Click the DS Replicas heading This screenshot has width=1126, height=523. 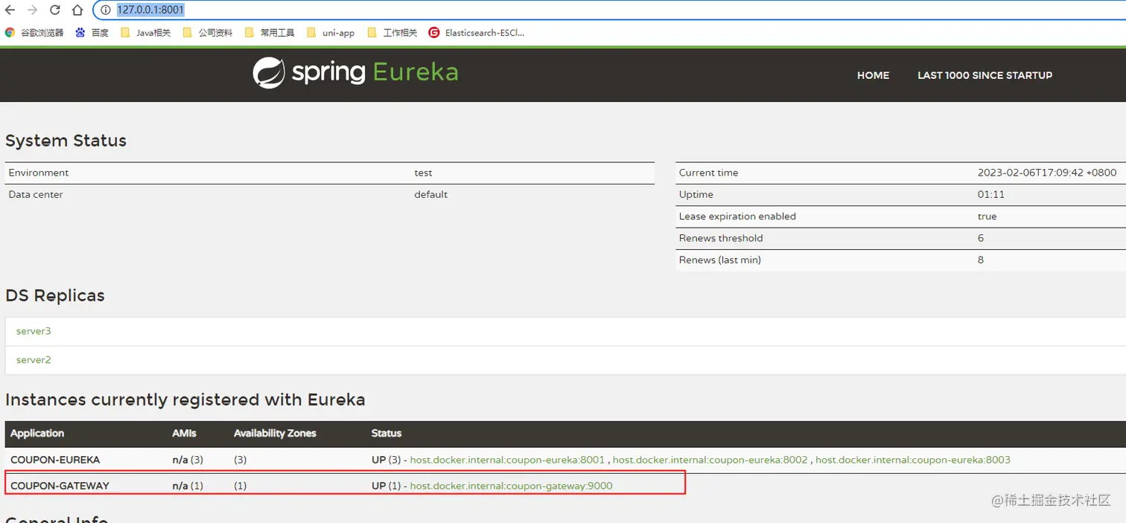click(55, 295)
